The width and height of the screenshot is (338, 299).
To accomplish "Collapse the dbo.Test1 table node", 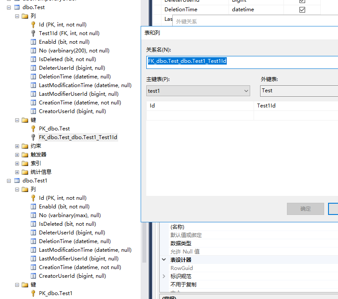I will coord(9,181).
